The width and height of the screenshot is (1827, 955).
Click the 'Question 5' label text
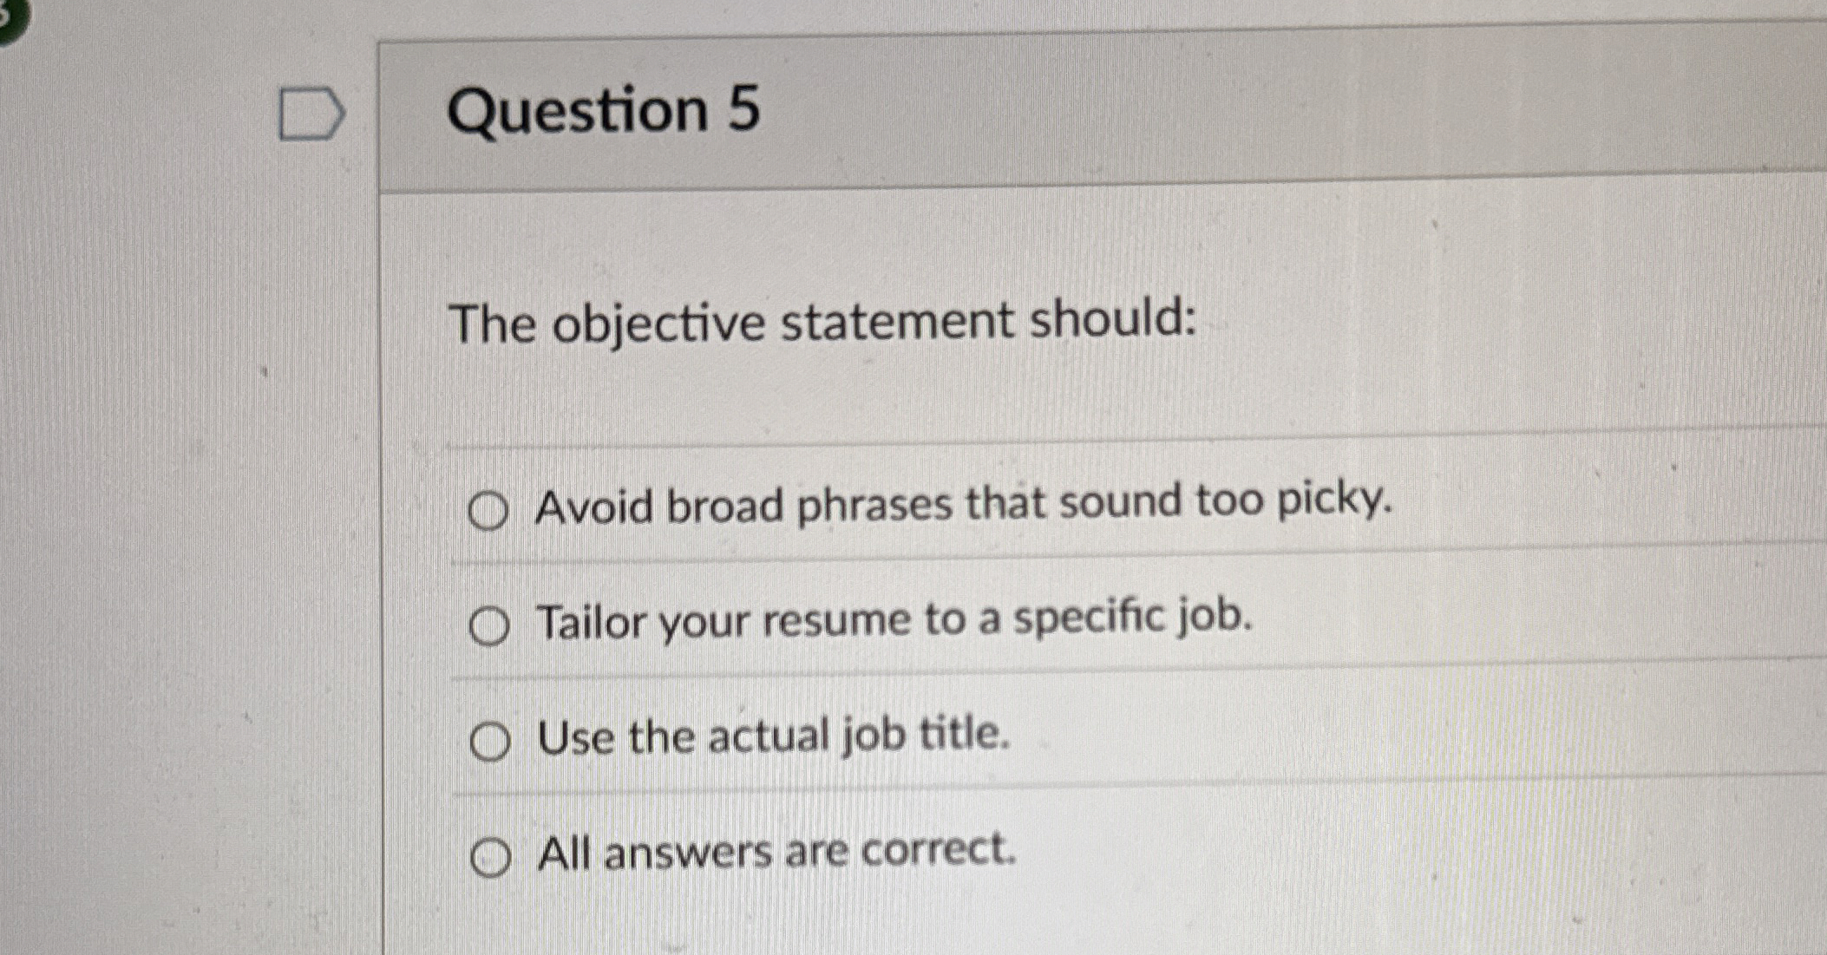point(607,109)
